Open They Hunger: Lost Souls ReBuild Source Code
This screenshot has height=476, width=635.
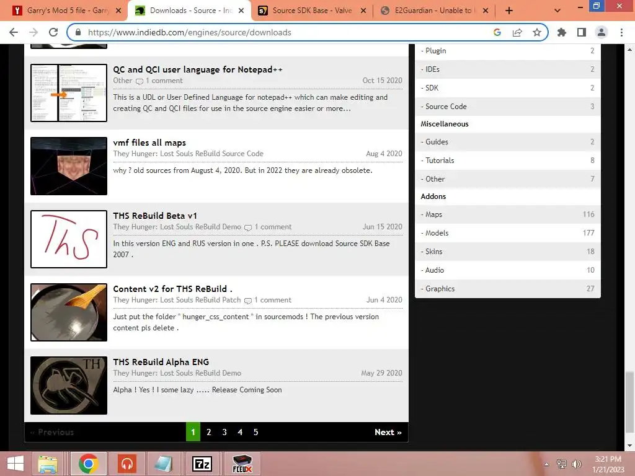click(188, 154)
